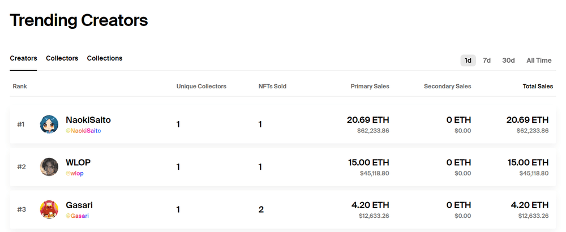566x232 pixels.
Task: Click the WLOP creator name
Action: click(78, 162)
